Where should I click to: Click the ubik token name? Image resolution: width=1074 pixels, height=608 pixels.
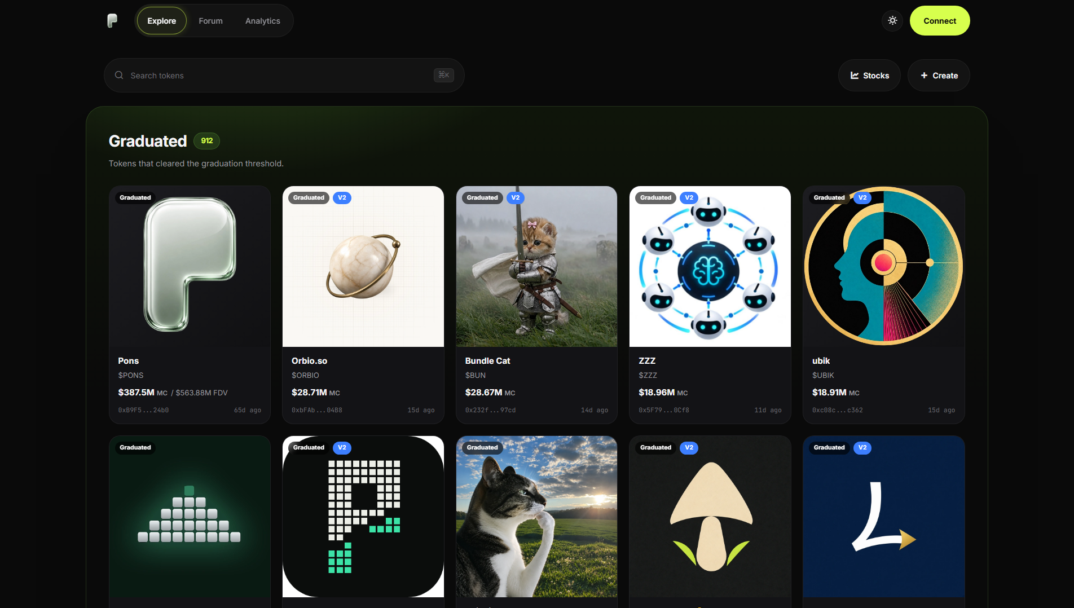click(821, 361)
